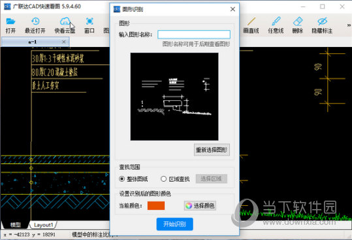This screenshot has height=241, width=352.
Task: Click the 图形识别 dialog title icon
Action: click(x=117, y=9)
